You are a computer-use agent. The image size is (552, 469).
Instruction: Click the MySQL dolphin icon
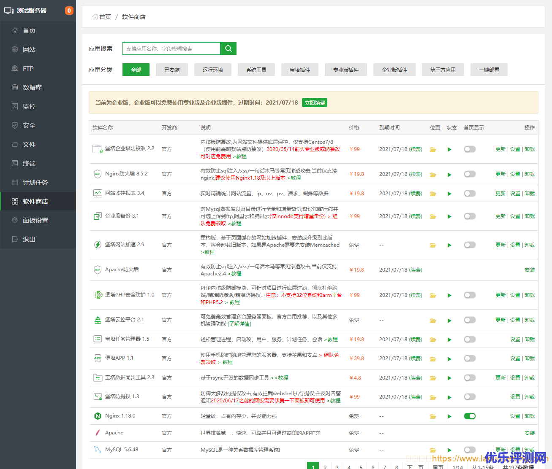pos(98,450)
